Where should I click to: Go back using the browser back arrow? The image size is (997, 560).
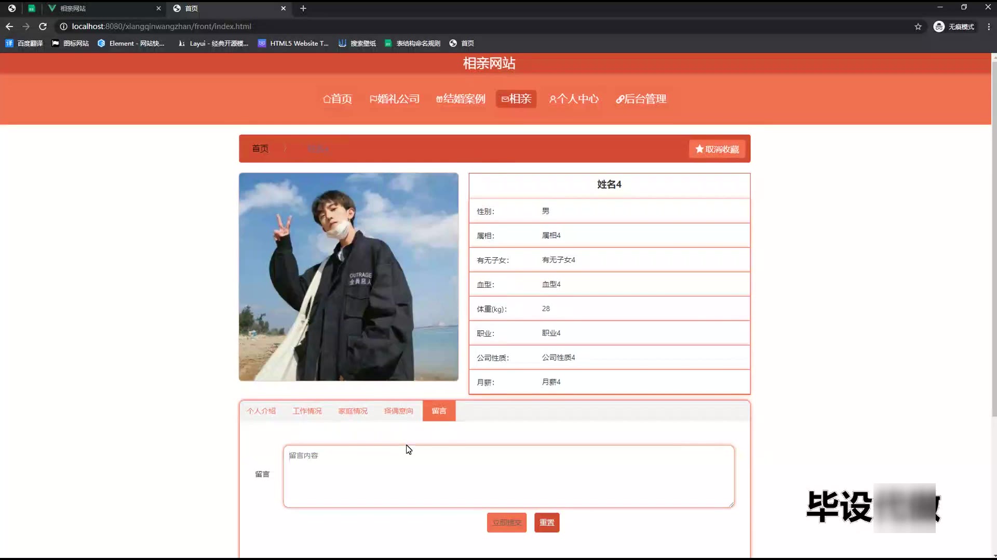tap(9, 26)
